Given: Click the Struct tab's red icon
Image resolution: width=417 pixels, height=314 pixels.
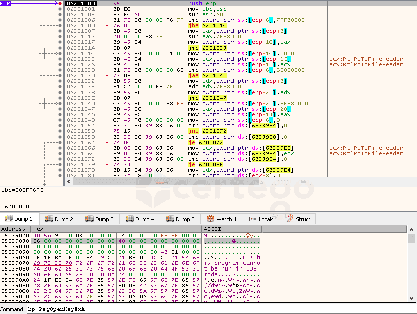Looking at the screenshot, I should [x=290, y=219].
